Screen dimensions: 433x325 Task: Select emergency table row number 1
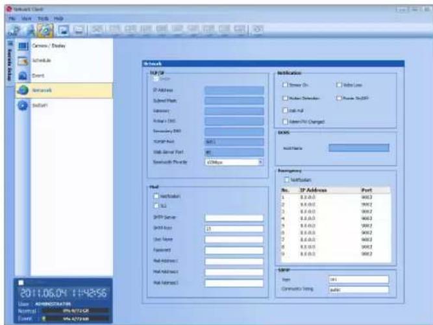[336, 197]
